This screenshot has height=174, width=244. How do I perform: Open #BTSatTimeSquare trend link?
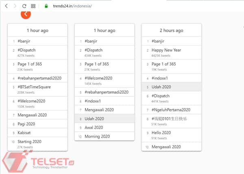tap(34, 87)
